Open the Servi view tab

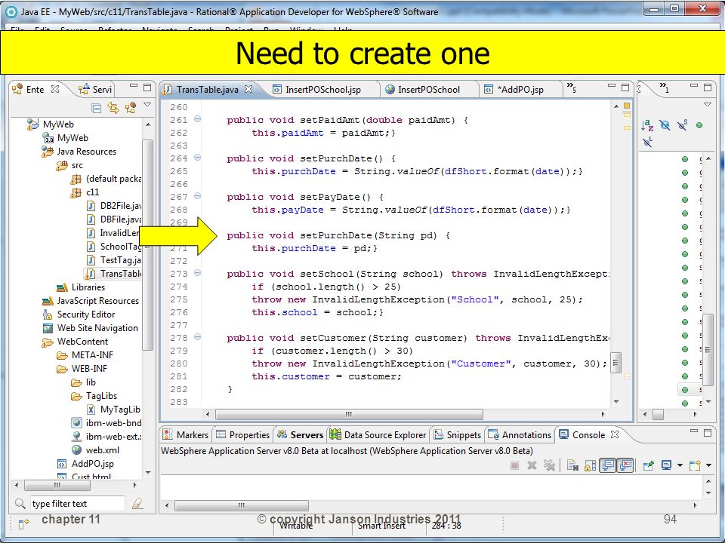95,90
